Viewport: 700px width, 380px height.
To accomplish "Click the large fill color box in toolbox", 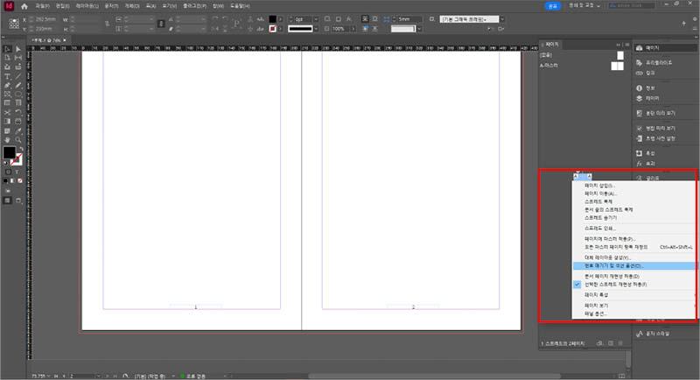I will pyautogui.click(x=9, y=152).
